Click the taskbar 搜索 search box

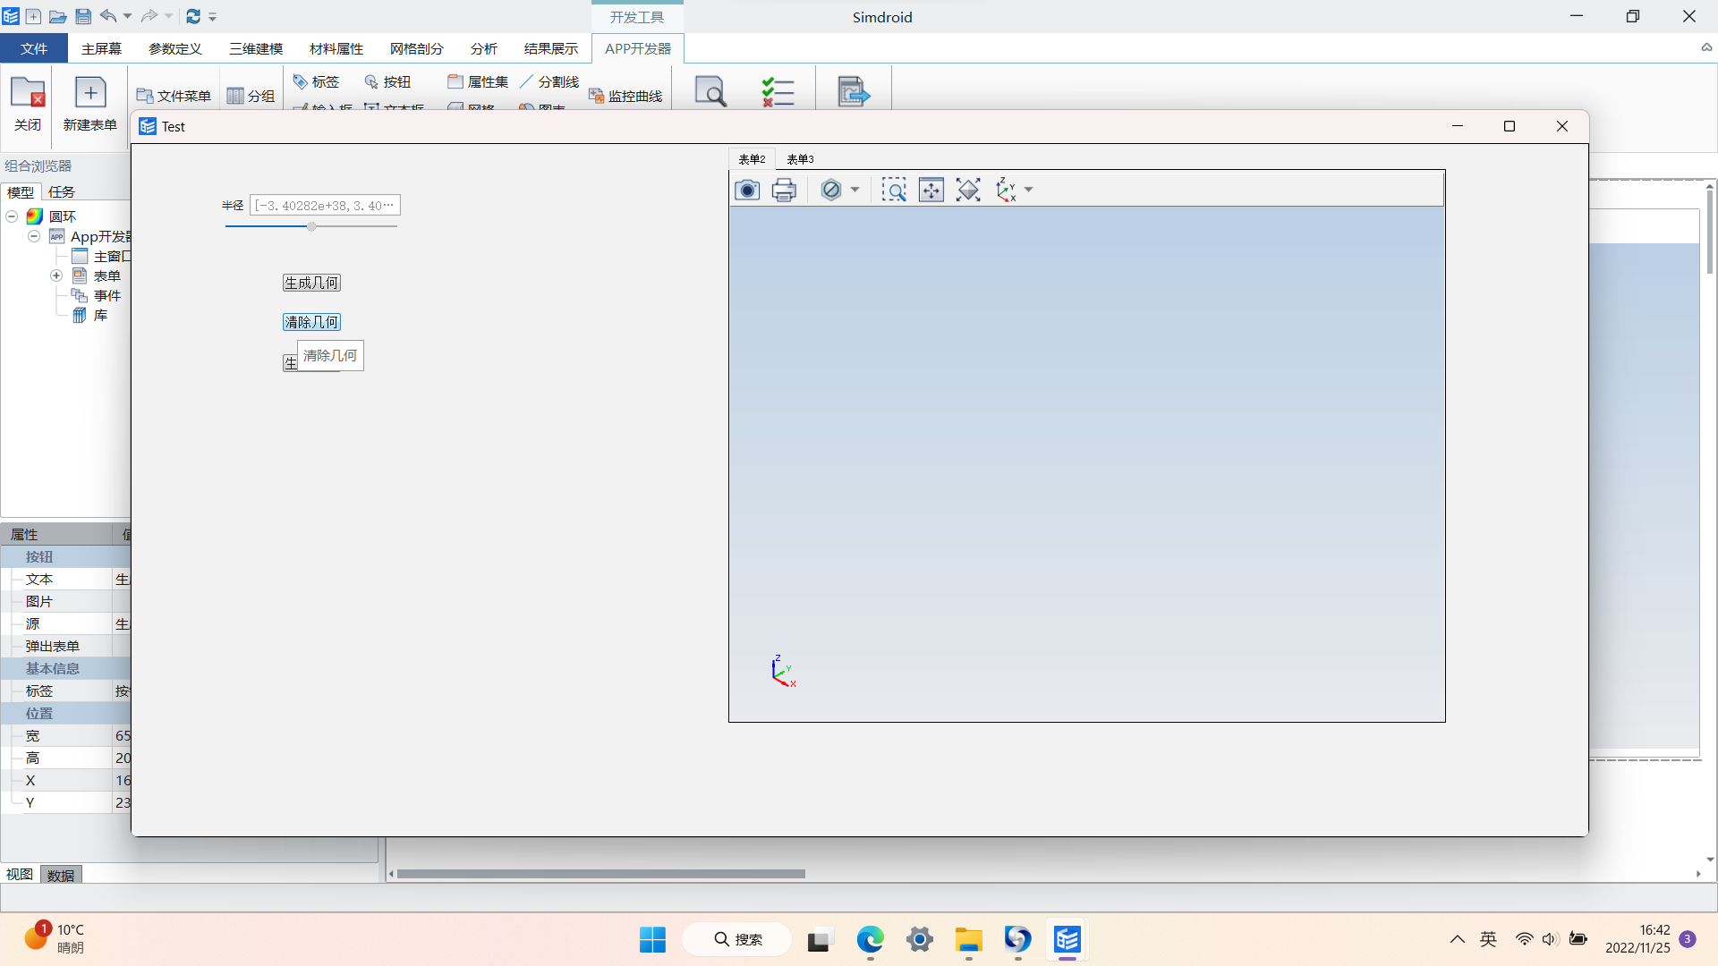click(737, 939)
